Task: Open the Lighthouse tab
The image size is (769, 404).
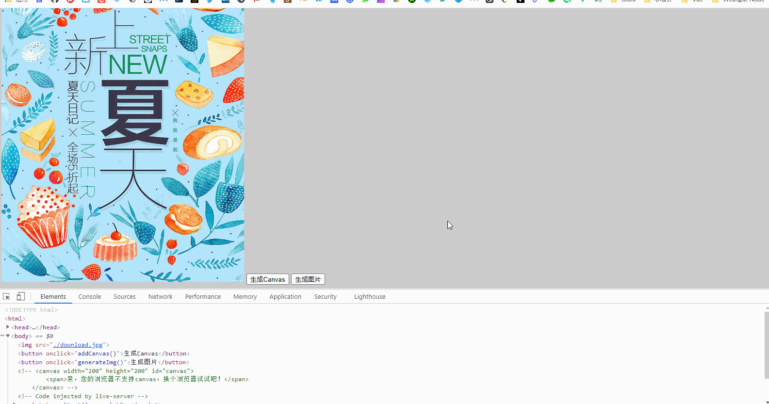Action: click(x=370, y=296)
